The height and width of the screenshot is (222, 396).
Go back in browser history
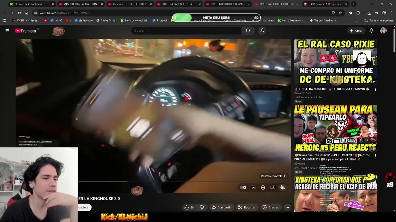(x=4, y=13)
